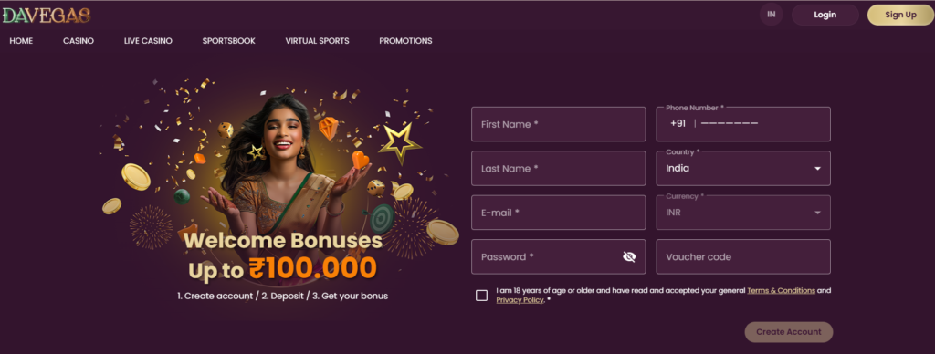This screenshot has width=935, height=354.
Task: Expand the Country dropdown arrow
Action: (x=817, y=169)
